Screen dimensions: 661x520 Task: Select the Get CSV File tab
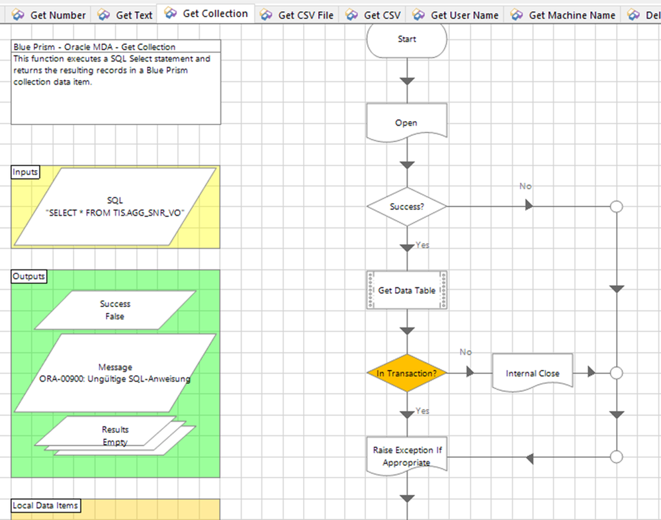click(297, 15)
